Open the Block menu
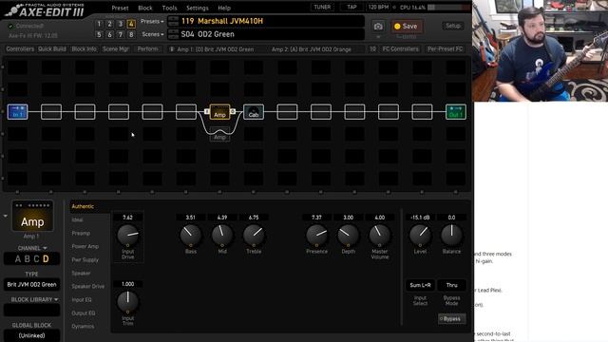This screenshot has width=608, height=342. [145, 8]
